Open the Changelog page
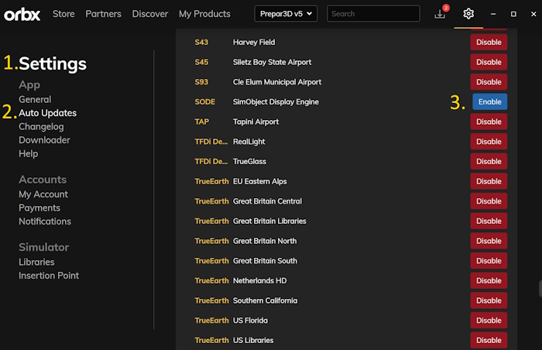Screen dimensions: 542x350 click(x=41, y=126)
